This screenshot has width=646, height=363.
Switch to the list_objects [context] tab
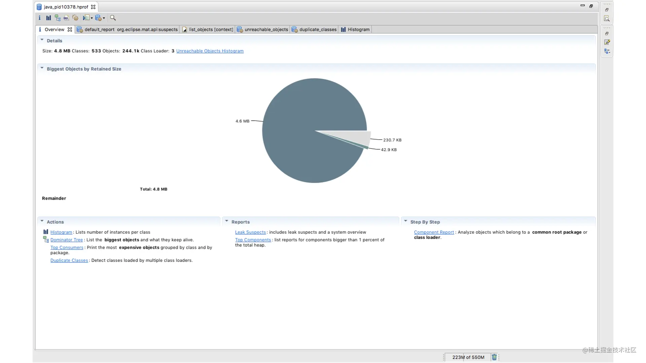pos(208,30)
